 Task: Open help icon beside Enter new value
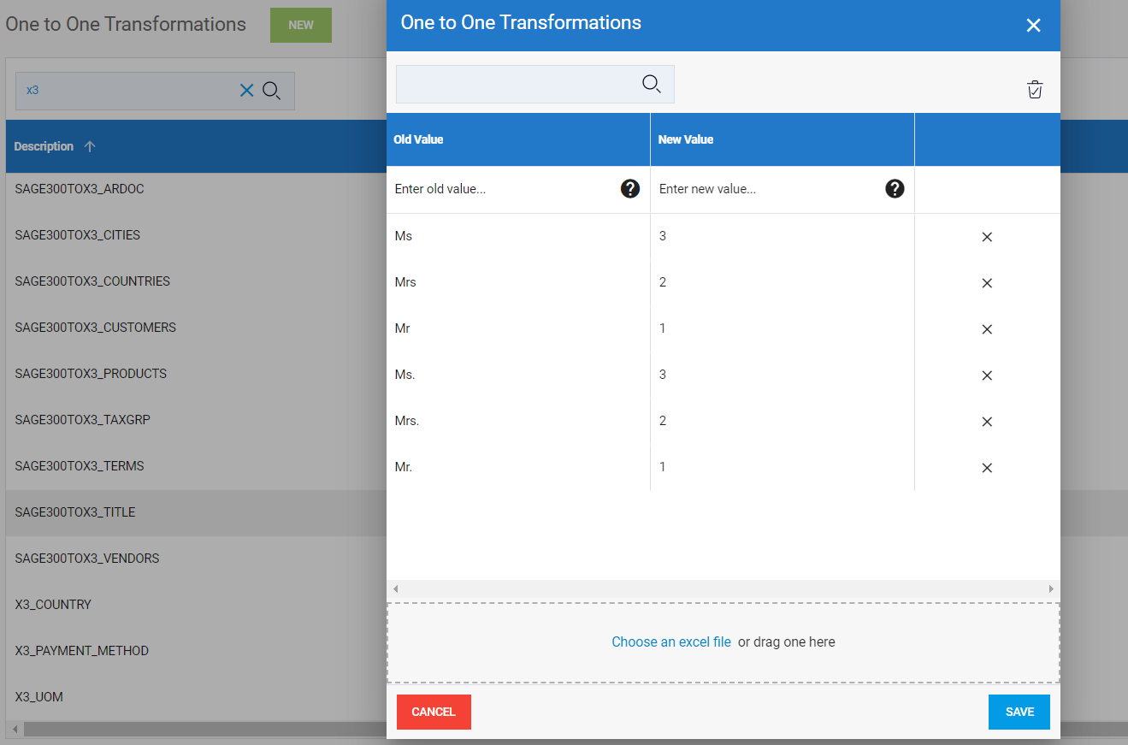click(x=895, y=189)
